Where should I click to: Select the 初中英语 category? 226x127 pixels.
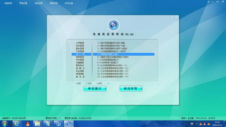point(80,46)
